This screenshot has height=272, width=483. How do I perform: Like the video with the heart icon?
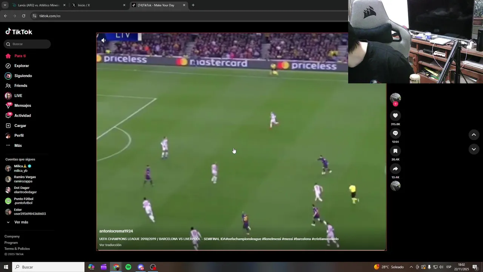[395, 116]
